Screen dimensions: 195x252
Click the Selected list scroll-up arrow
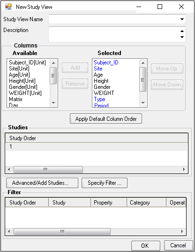tap(143, 63)
